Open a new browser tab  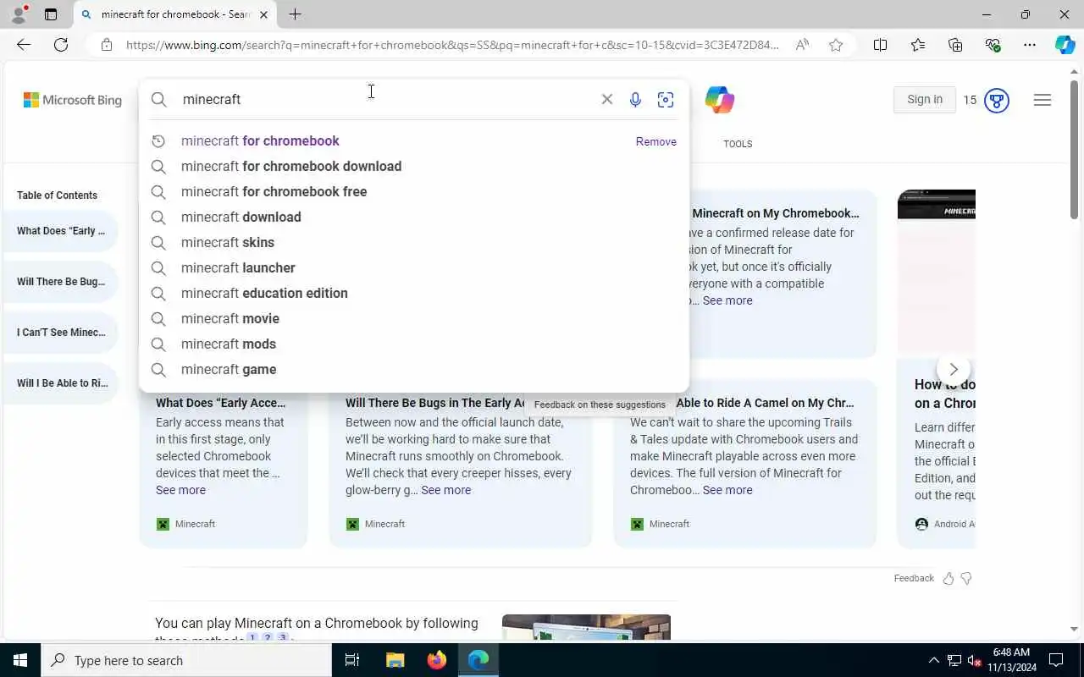295,14
